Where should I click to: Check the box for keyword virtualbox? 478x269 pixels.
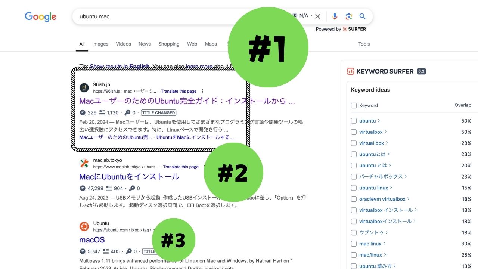[x=354, y=132]
